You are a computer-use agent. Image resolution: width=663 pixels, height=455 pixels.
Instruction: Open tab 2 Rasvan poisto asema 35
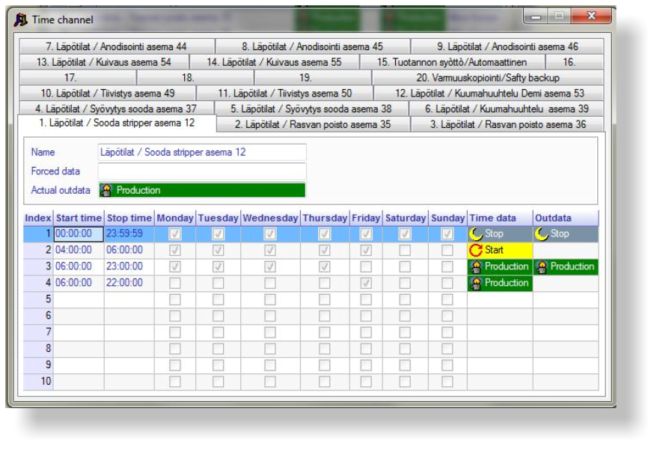313,125
